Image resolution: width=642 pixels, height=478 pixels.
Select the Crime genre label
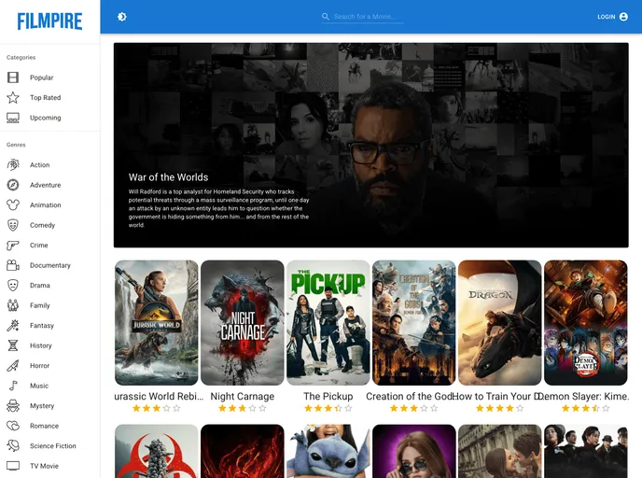(39, 245)
